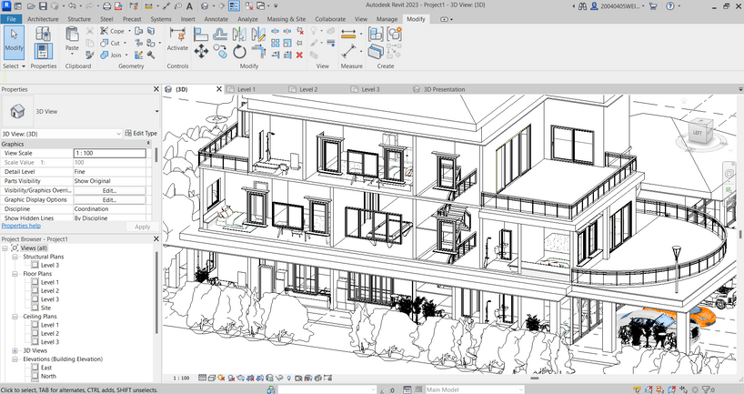Click Edit for Visibility/Graphics Overrides

pyautogui.click(x=110, y=190)
